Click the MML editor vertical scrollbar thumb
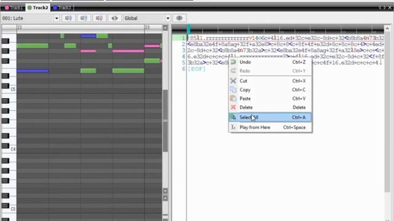The height and width of the screenshot is (221, 394). click(x=387, y=112)
